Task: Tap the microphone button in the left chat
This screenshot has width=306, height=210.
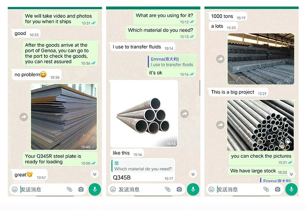Action: click(x=95, y=189)
